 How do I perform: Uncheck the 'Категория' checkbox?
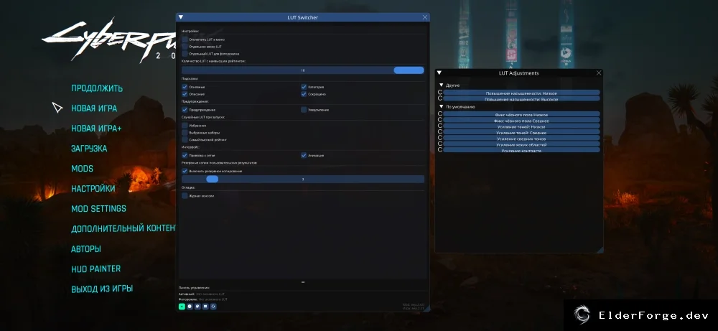(x=304, y=87)
